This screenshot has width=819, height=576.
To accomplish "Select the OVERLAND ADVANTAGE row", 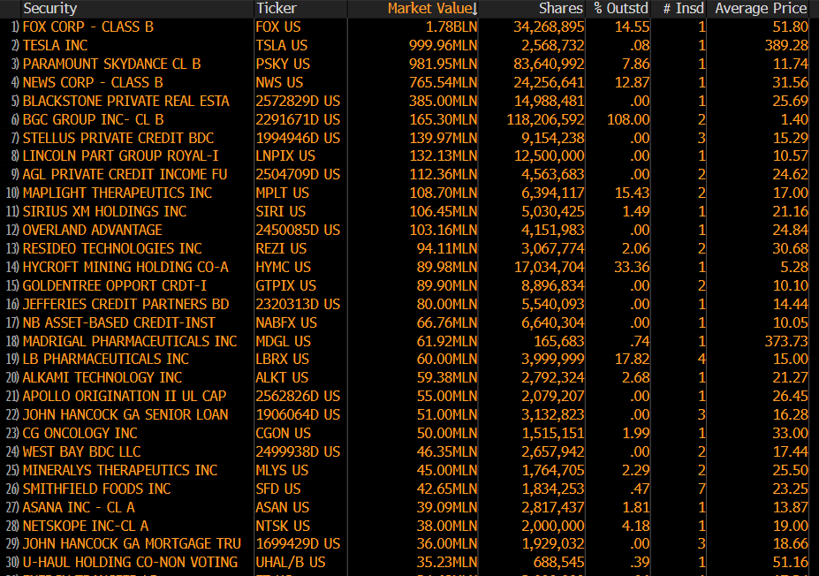I will point(93,231).
